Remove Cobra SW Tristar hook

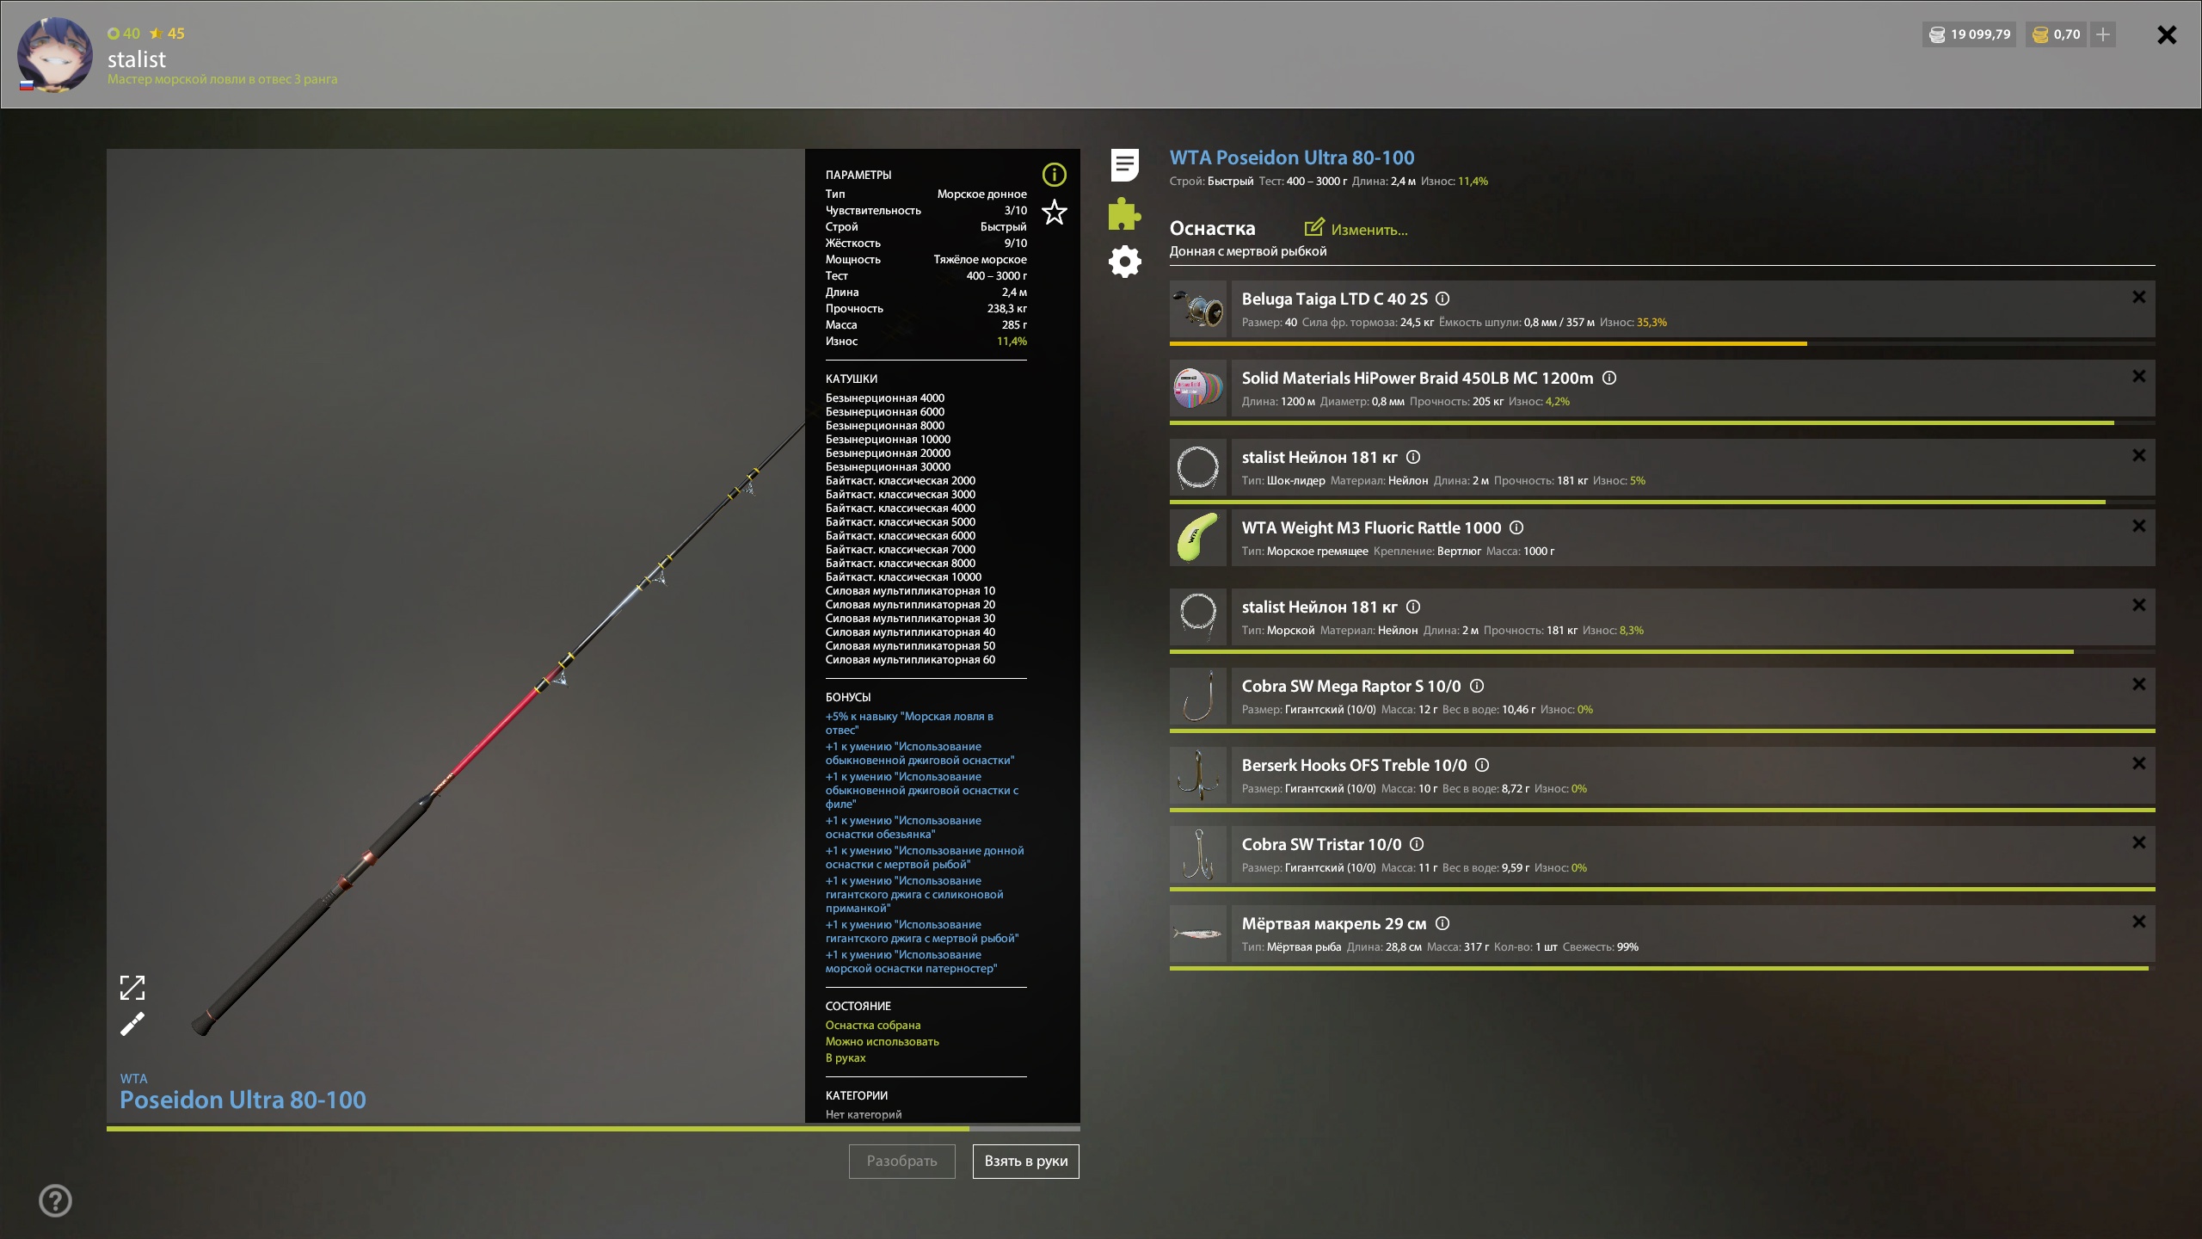(x=2138, y=842)
